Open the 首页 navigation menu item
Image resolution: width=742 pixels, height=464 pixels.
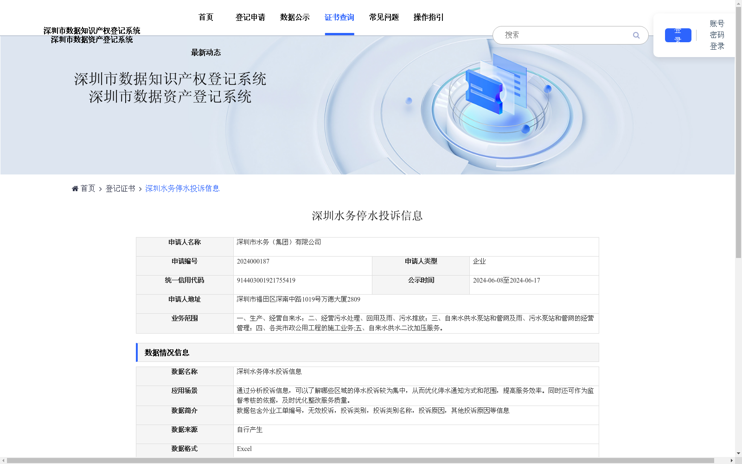(206, 17)
